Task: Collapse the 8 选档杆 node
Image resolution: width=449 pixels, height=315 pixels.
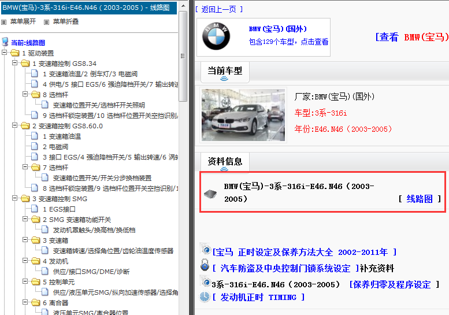Action: pyautogui.click(x=25, y=94)
